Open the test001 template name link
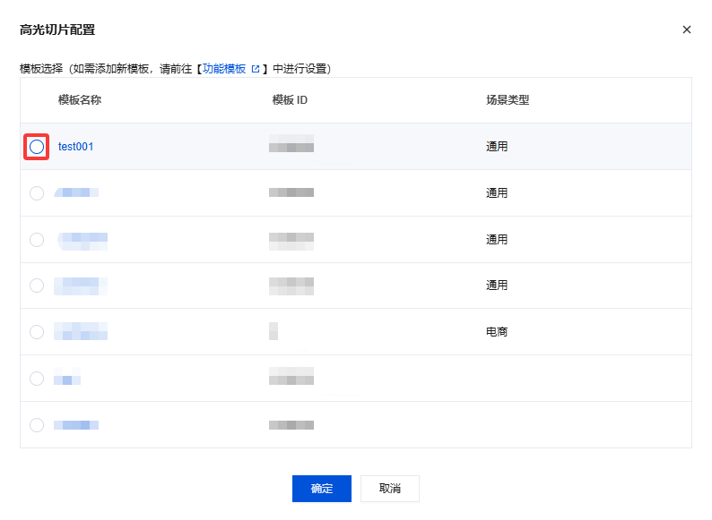The width and height of the screenshot is (712, 520). (x=76, y=147)
